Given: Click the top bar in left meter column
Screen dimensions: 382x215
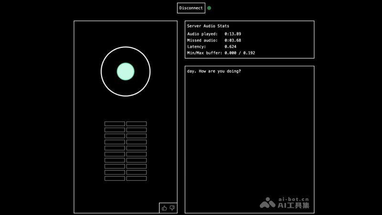Looking at the screenshot, I should (x=115, y=124).
